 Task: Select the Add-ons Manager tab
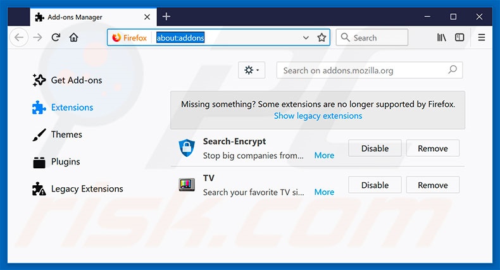93,17
